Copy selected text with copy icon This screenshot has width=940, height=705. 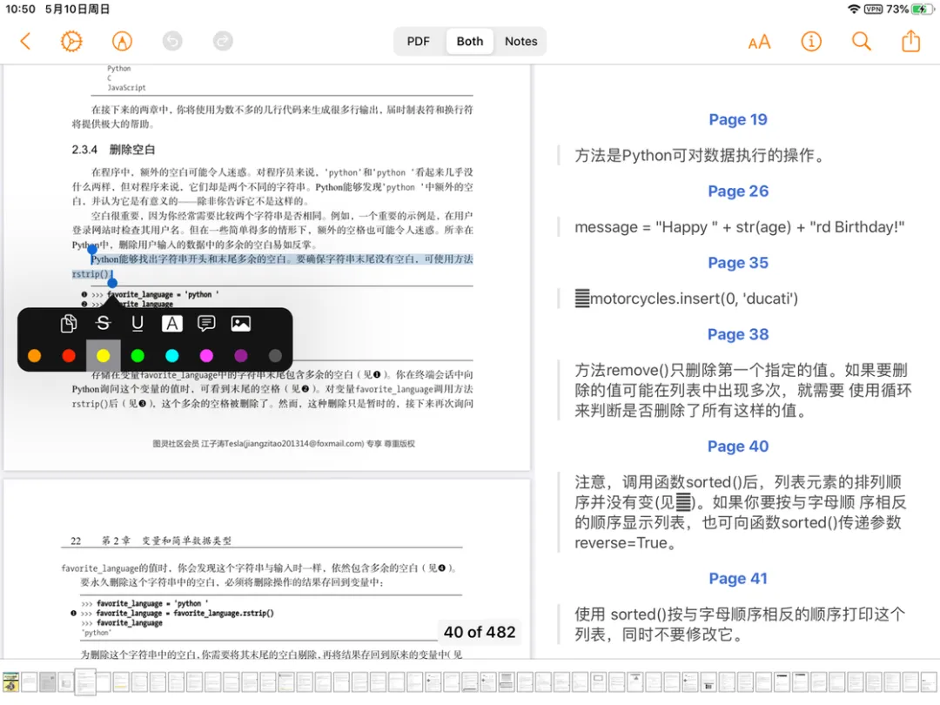(x=69, y=324)
